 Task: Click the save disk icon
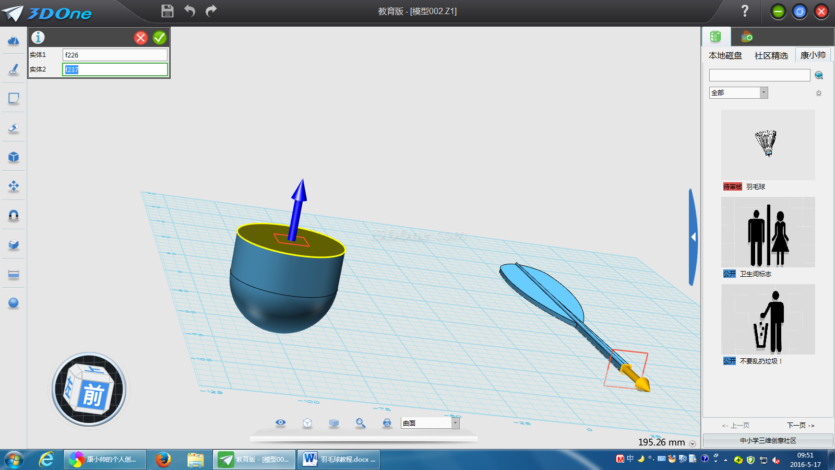pos(167,11)
